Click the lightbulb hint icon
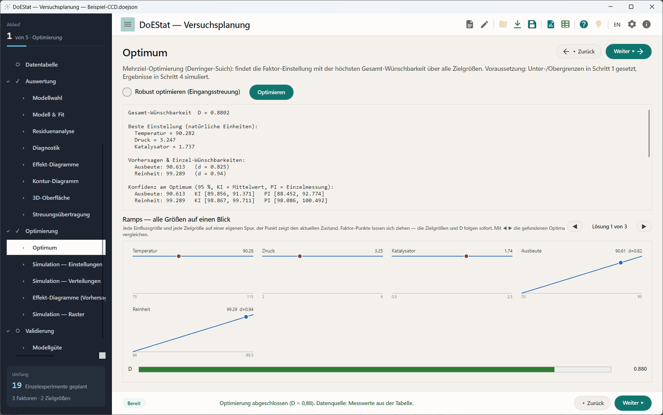This screenshot has width=663, height=415. click(x=598, y=24)
